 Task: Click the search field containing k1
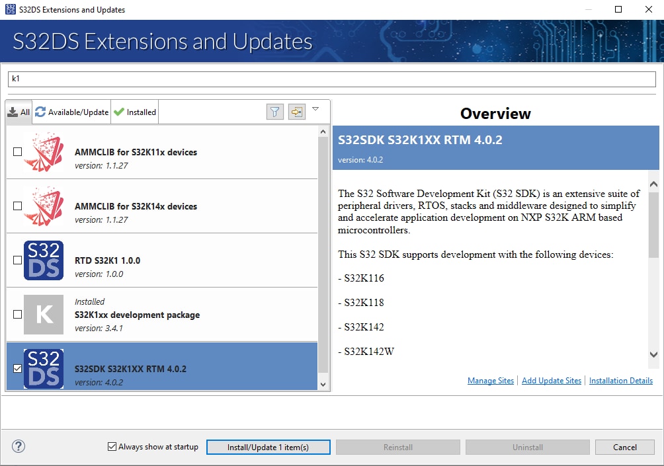point(331,79)
